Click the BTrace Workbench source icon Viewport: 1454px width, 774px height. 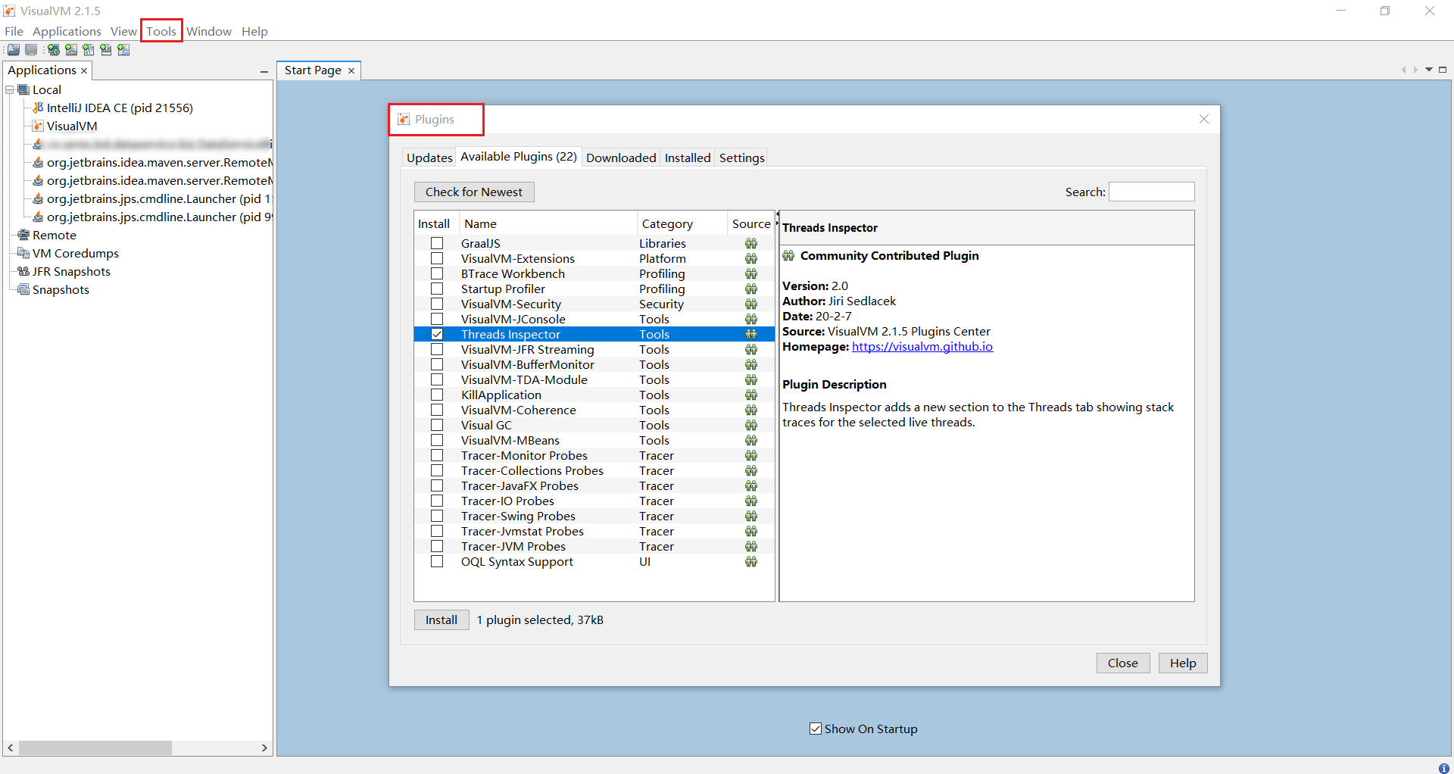click(x=751, y=273)
